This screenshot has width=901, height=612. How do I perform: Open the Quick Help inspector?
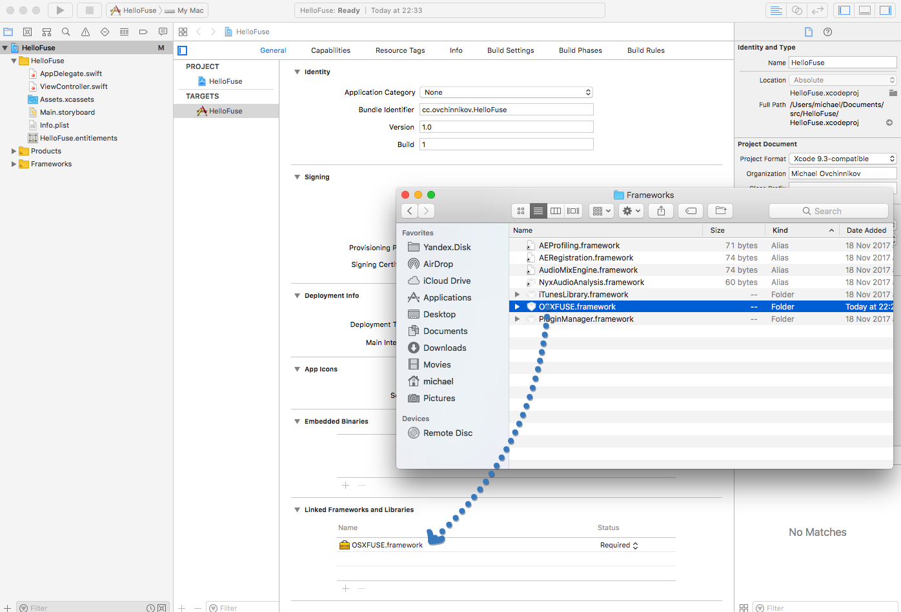(x=827, y=32)
